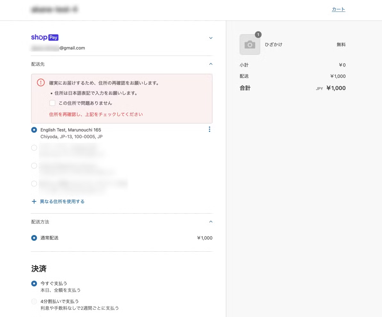Collapse the 配送先 section chevron
This screenshot has width=382, height=317.
pyautogui.click(x=211, y=64)
